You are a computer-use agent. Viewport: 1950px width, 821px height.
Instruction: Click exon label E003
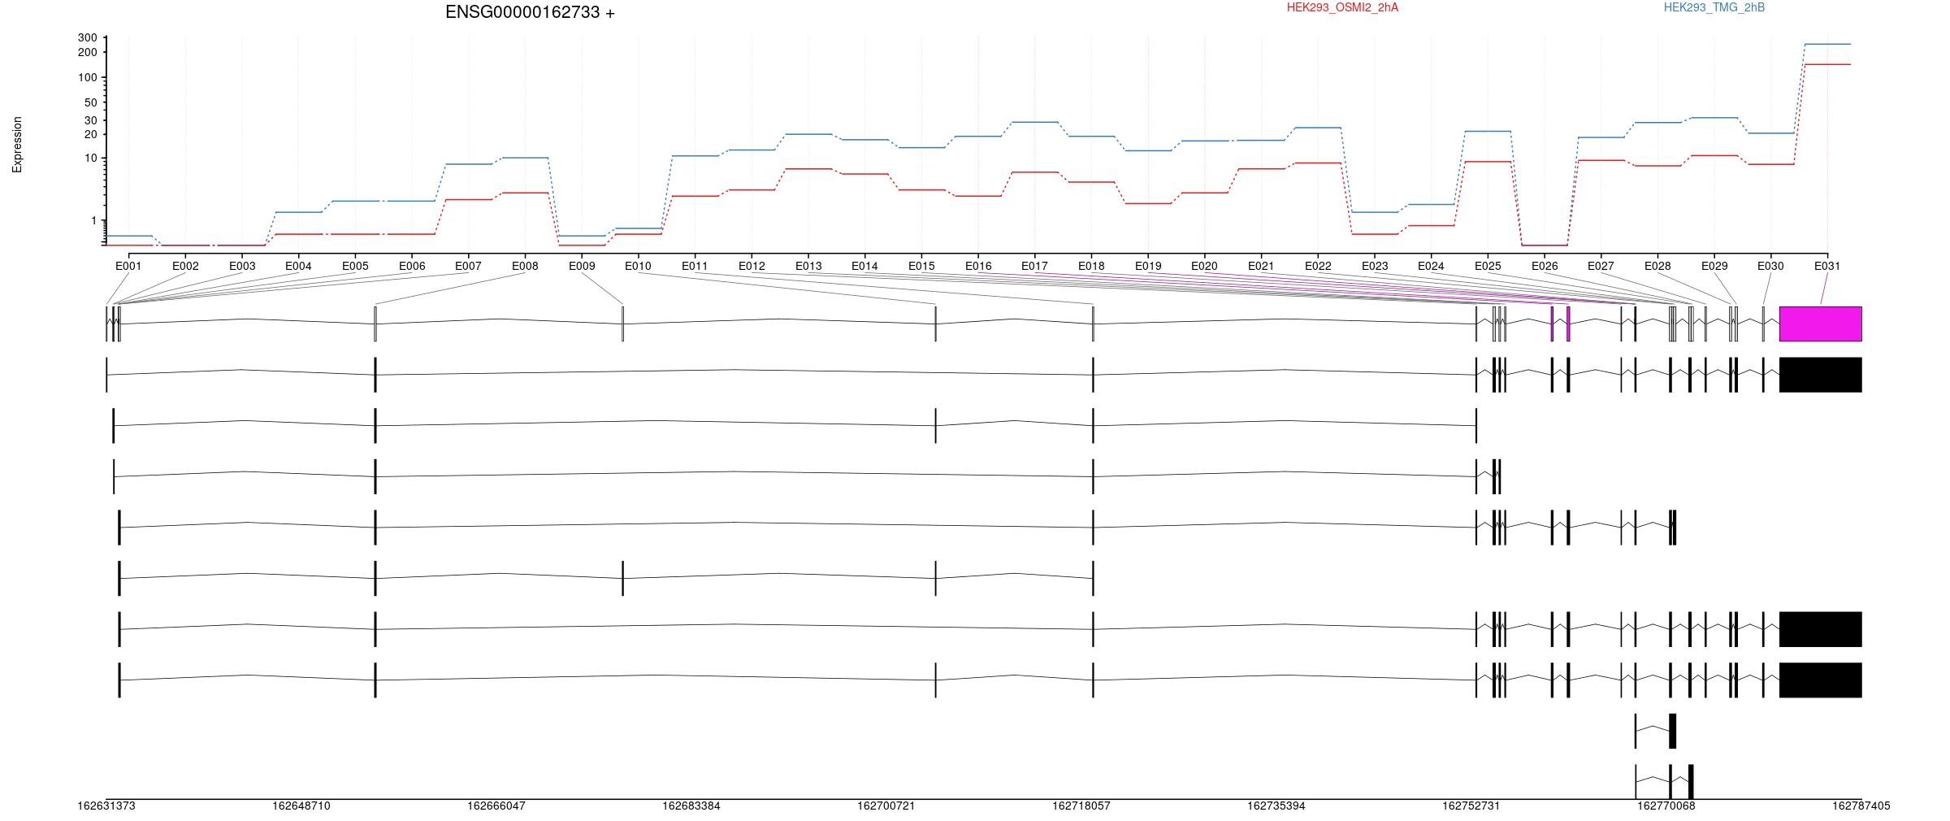[242, 266]
